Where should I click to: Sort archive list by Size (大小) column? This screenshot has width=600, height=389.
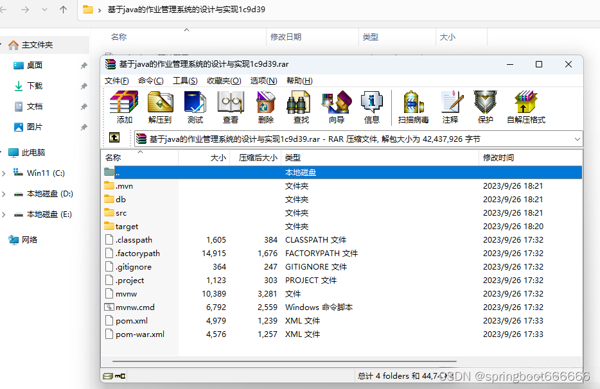click(204, 157)
